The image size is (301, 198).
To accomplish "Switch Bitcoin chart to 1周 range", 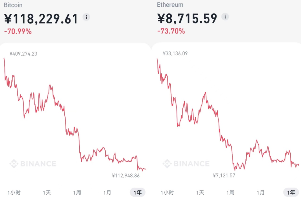I will pos(77,192).
